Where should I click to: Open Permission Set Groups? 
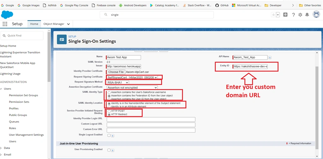[23, 95]
